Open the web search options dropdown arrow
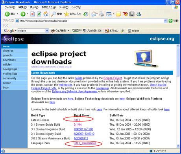 tap(69, 31)
